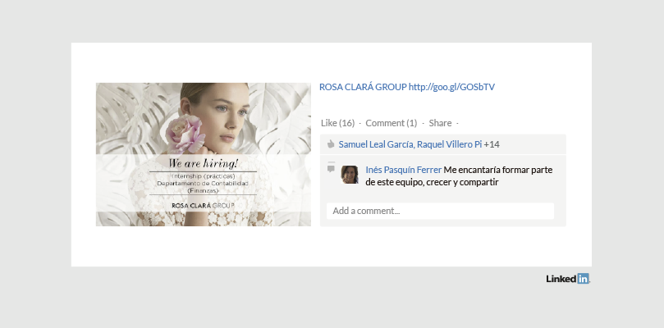Open Inés Pasquín Ferrer's profile name link
664x328 pixels.
point(404,170)
